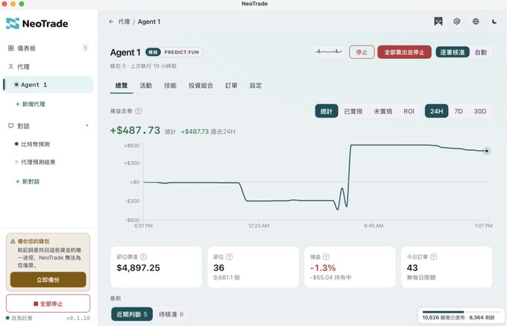Select the 7D time range
The height and width of the screenshot is (326, 507).
(x=459, y=111)
